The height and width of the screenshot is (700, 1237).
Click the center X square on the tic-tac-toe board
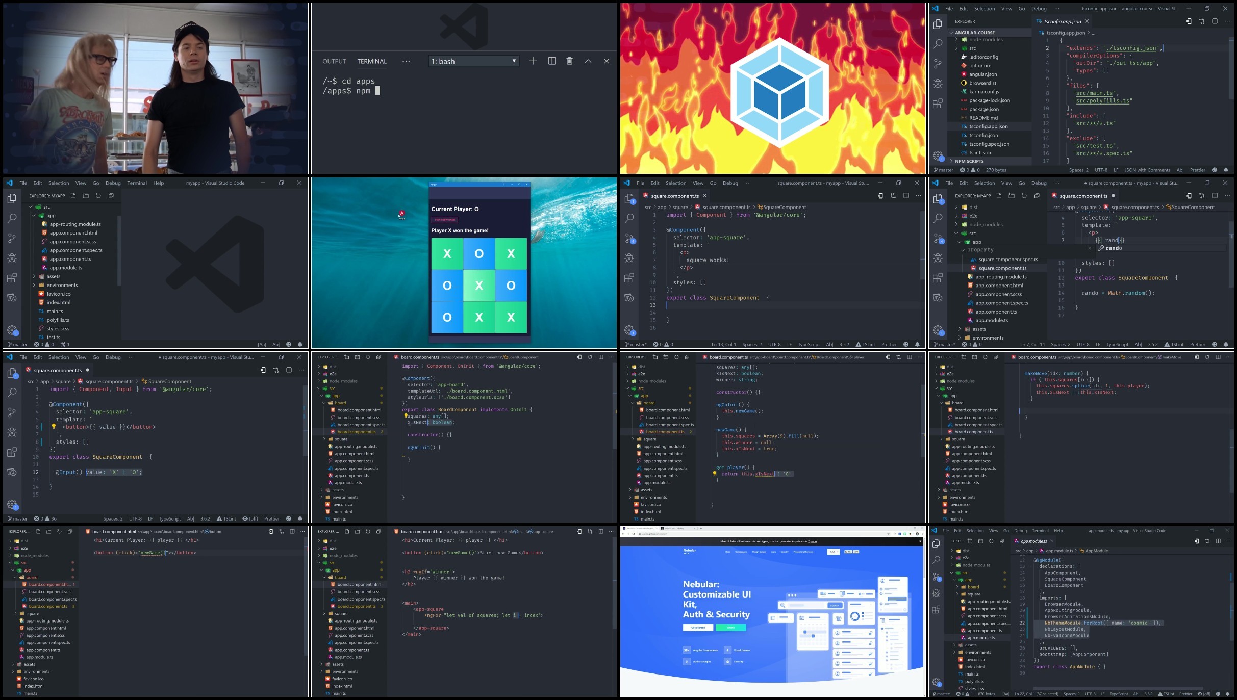479,286
